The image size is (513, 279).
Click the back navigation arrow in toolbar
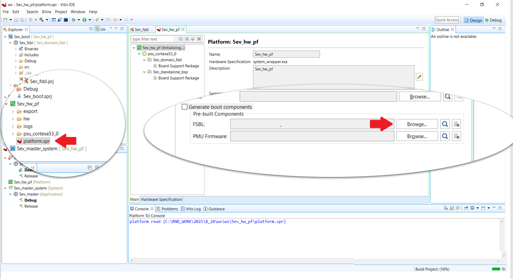click(115, 20)
